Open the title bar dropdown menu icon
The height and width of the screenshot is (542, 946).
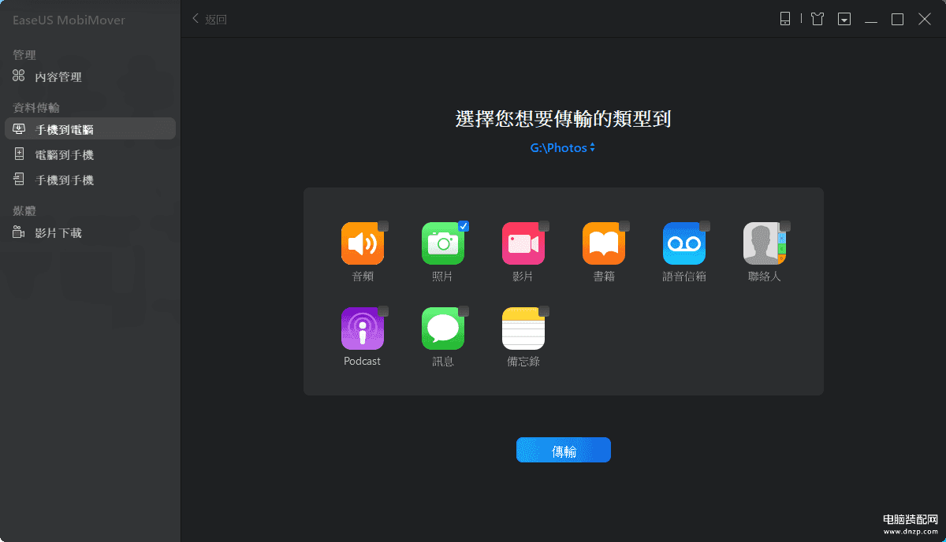click(844, 19)
